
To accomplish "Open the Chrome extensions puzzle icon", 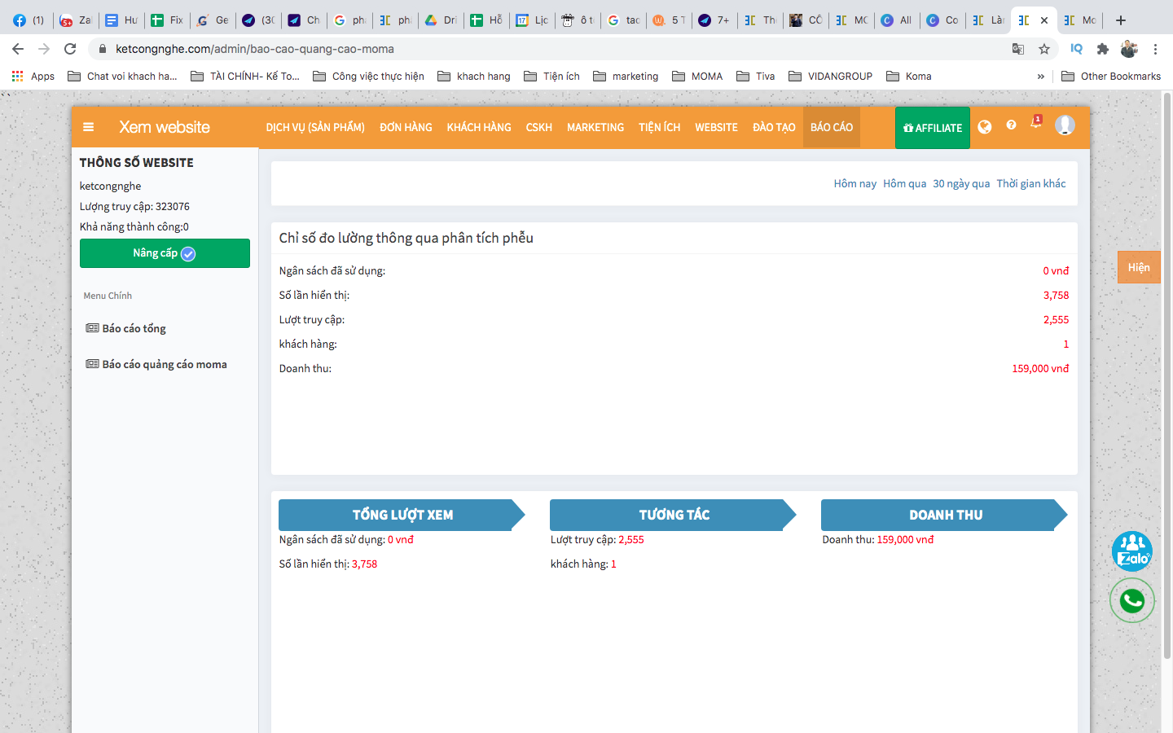I will point(1103,49).
